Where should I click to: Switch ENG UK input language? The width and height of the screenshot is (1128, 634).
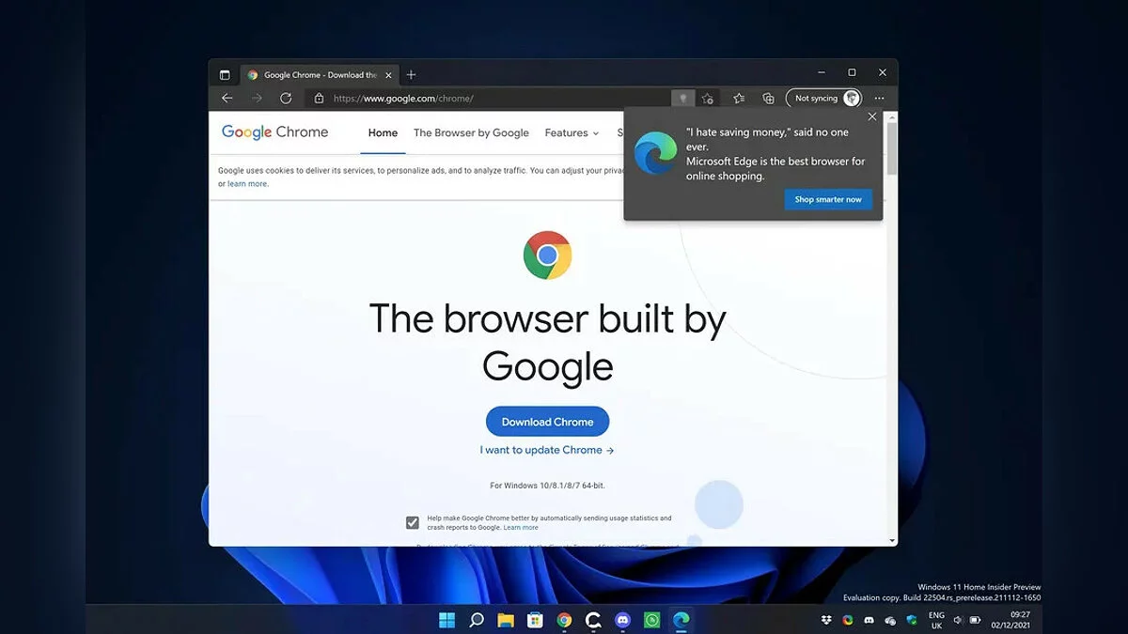[x=936, y=620]
